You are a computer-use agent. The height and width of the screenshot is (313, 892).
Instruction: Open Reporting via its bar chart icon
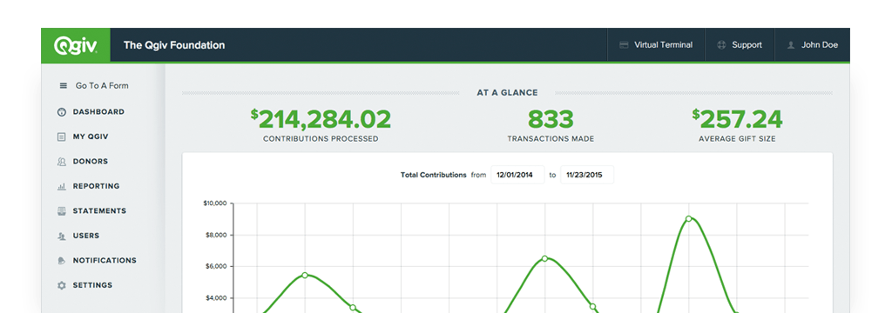click(62, 186)
